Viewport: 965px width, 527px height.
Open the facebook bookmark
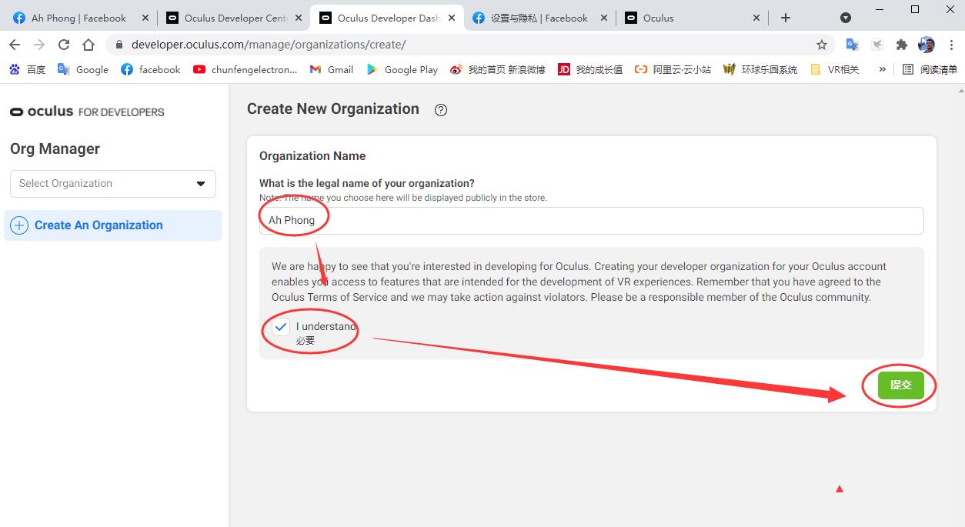[x=150, y=69]
